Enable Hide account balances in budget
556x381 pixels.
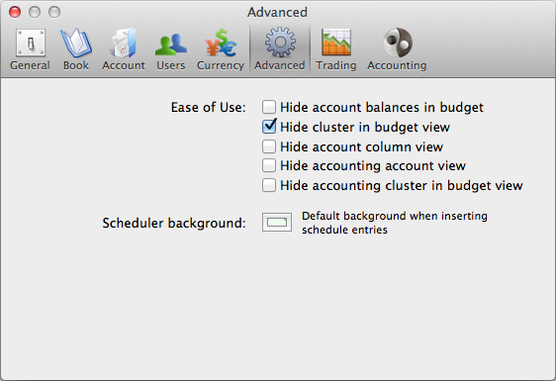(x=269, y=107)
